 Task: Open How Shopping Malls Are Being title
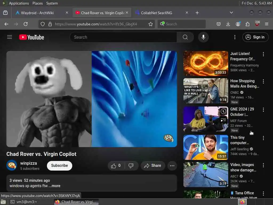(245, 84)
